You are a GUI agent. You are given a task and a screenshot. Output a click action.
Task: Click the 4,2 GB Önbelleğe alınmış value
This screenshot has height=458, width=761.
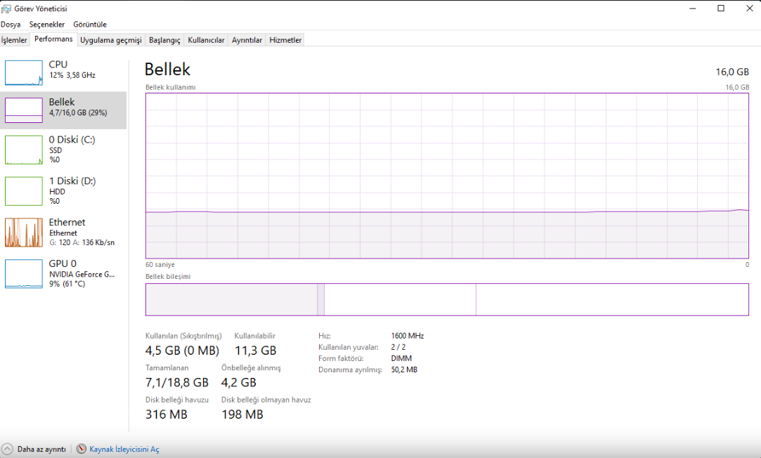click(x=239, y=382)
